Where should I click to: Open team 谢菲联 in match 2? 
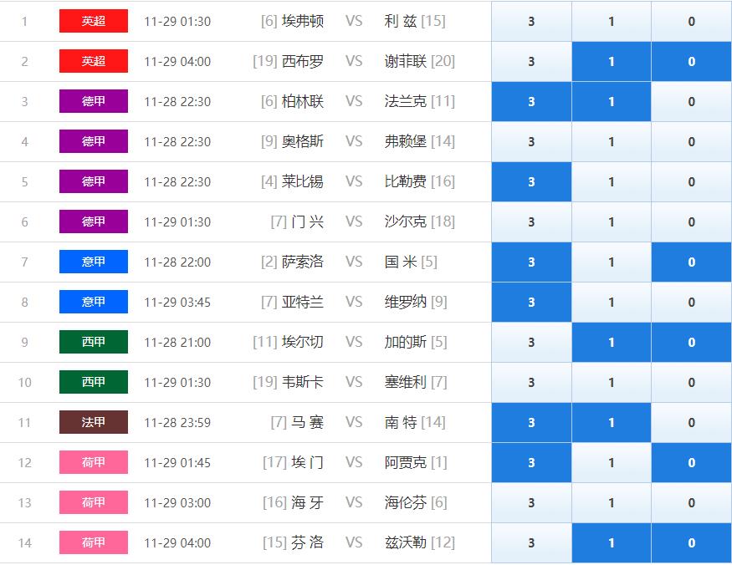[x=405, y=61]
